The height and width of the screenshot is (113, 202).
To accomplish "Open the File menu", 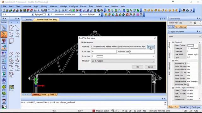I will click(4, 6).
